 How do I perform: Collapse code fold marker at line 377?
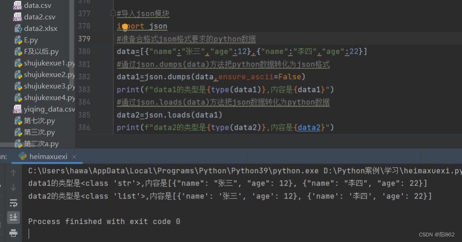[113, 13]
